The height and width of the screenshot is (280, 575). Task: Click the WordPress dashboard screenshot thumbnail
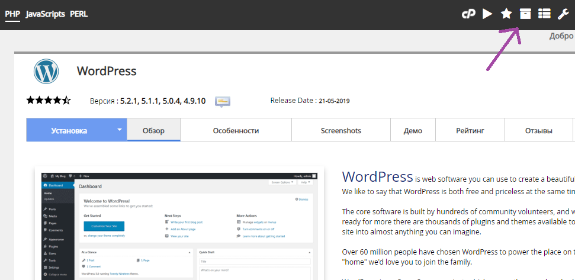(179, 225)
